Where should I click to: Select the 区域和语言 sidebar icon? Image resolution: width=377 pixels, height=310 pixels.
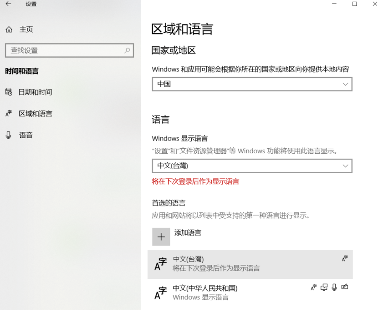click(9, 113)
